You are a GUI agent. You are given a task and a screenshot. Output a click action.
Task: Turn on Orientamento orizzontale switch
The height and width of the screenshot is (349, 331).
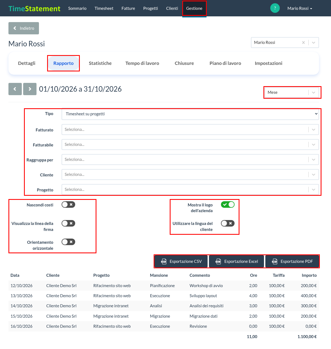[x=68, y=242]
